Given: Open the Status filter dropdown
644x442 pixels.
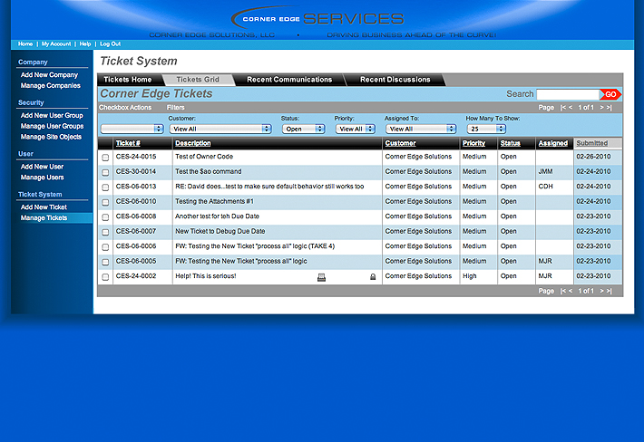Looking at the screenshot, I should [x=304, y=129].
